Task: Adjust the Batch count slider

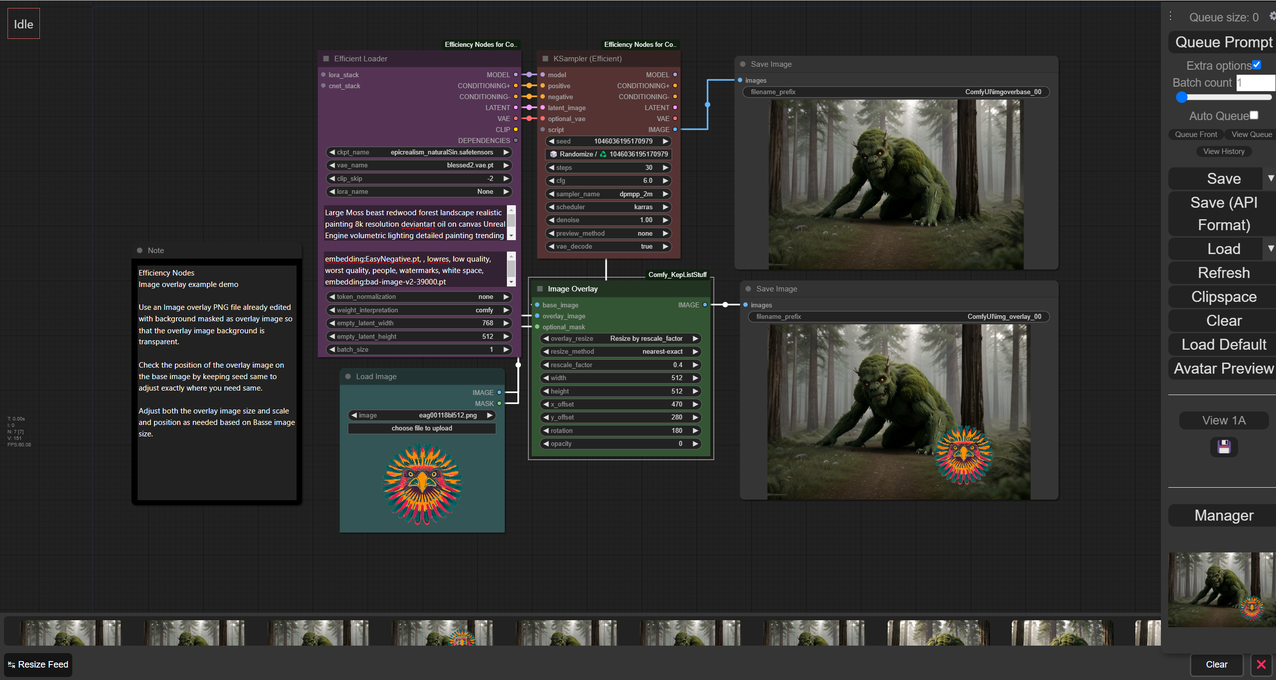Action: (x=1182, y=98)
